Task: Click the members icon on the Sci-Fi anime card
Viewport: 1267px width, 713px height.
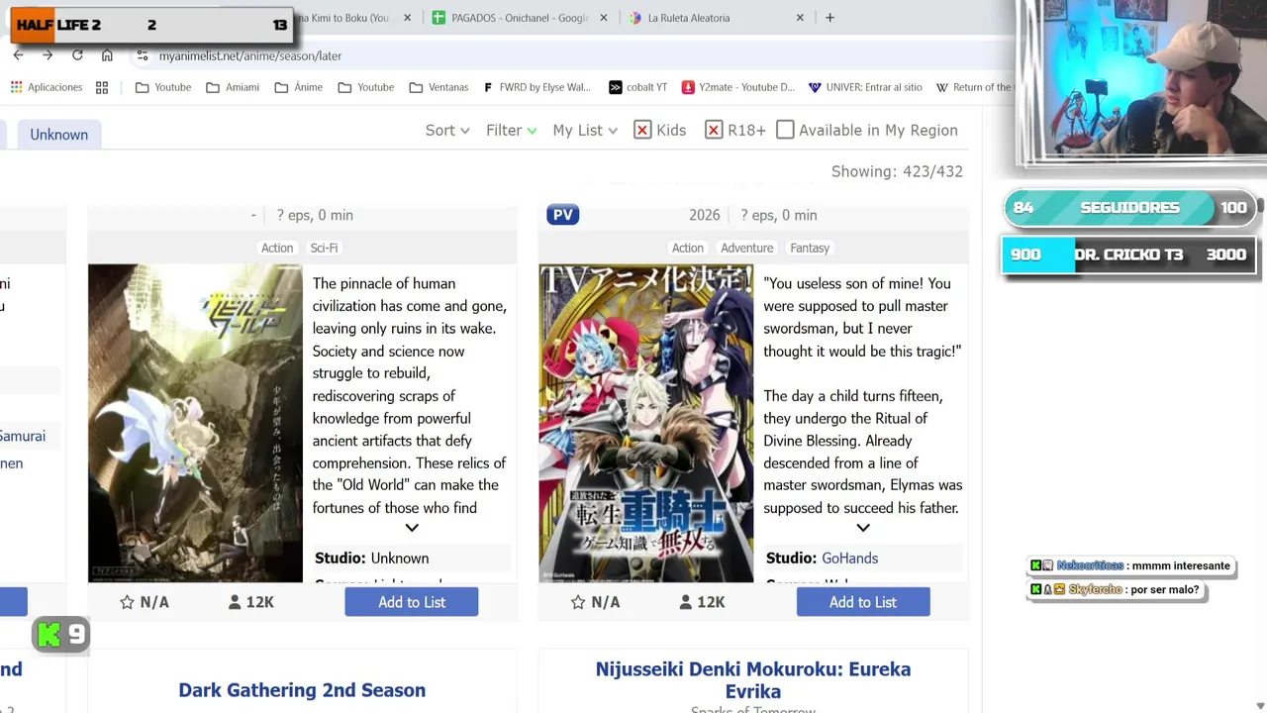Action: 235,602
